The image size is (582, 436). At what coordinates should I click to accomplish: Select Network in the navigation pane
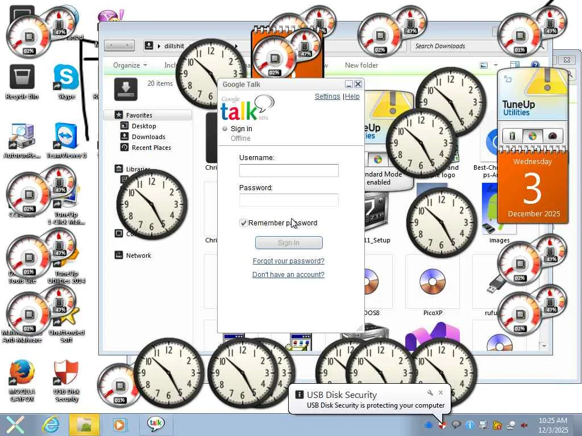tap(139, 255)
